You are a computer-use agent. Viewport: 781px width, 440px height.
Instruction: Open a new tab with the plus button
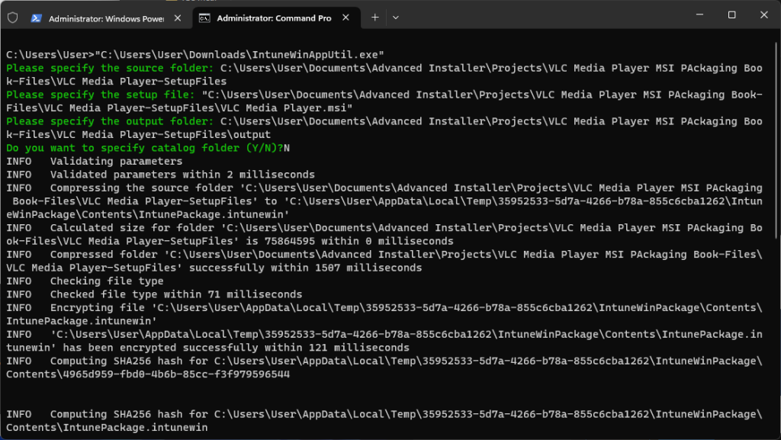[374, 18]
